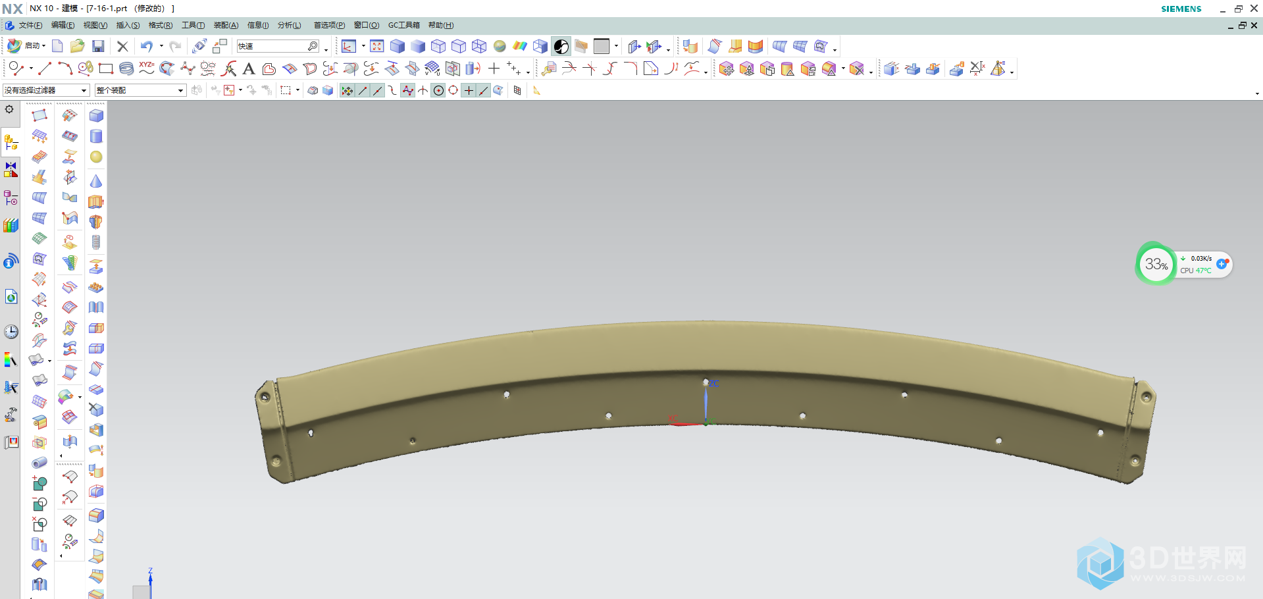1263x599 pixels.
Task: Expand the orient view dropdown arrow
Action: tap(363, 46)
